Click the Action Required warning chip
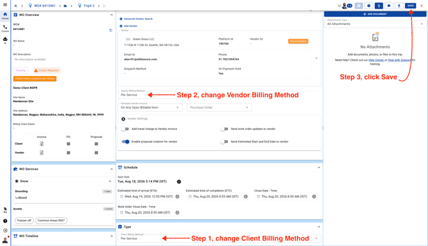Image resolution: width=428 pixels, height=246 pixels. (47, 70)
